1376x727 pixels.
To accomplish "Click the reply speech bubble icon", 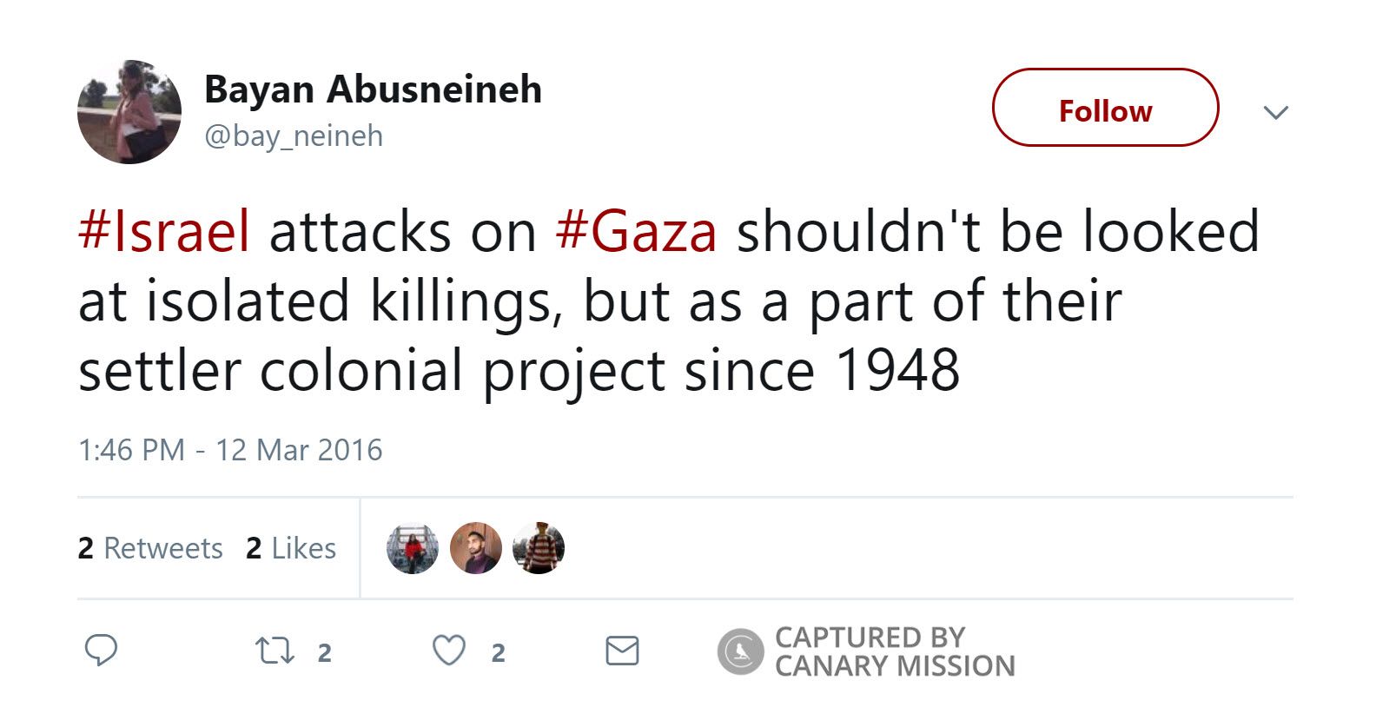I will pos(103,649).
